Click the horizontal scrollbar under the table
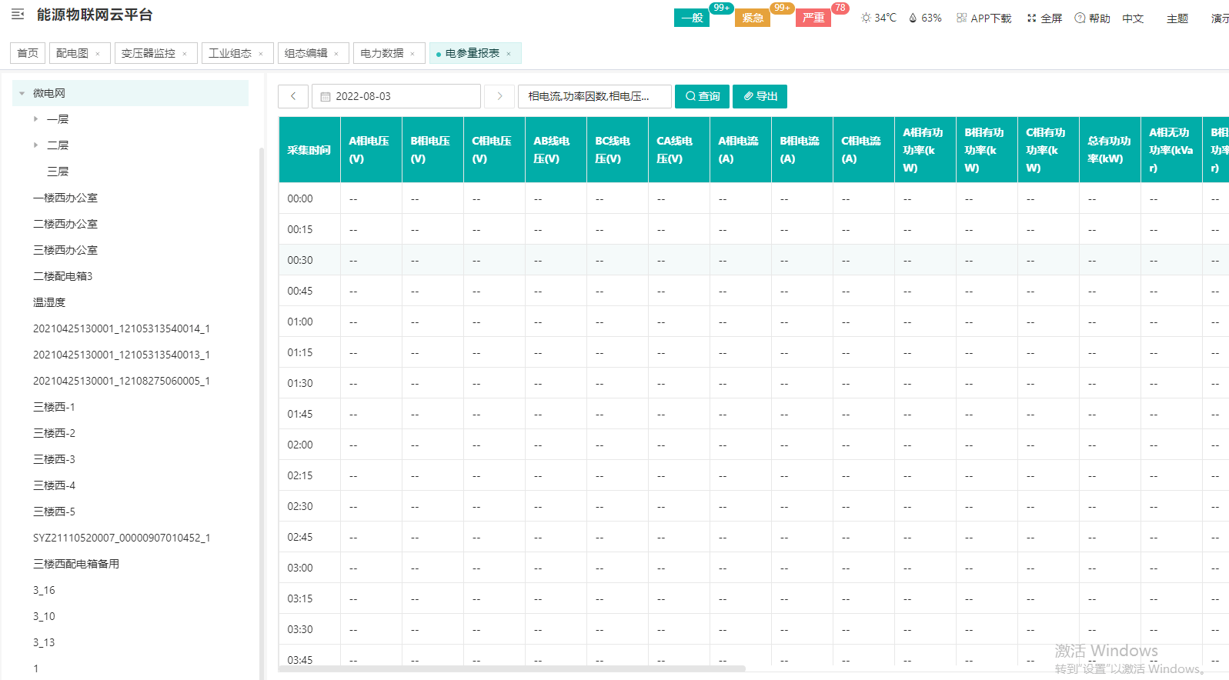The width and height of the screenshot is (1229, 680). click(x=512, y=668)
